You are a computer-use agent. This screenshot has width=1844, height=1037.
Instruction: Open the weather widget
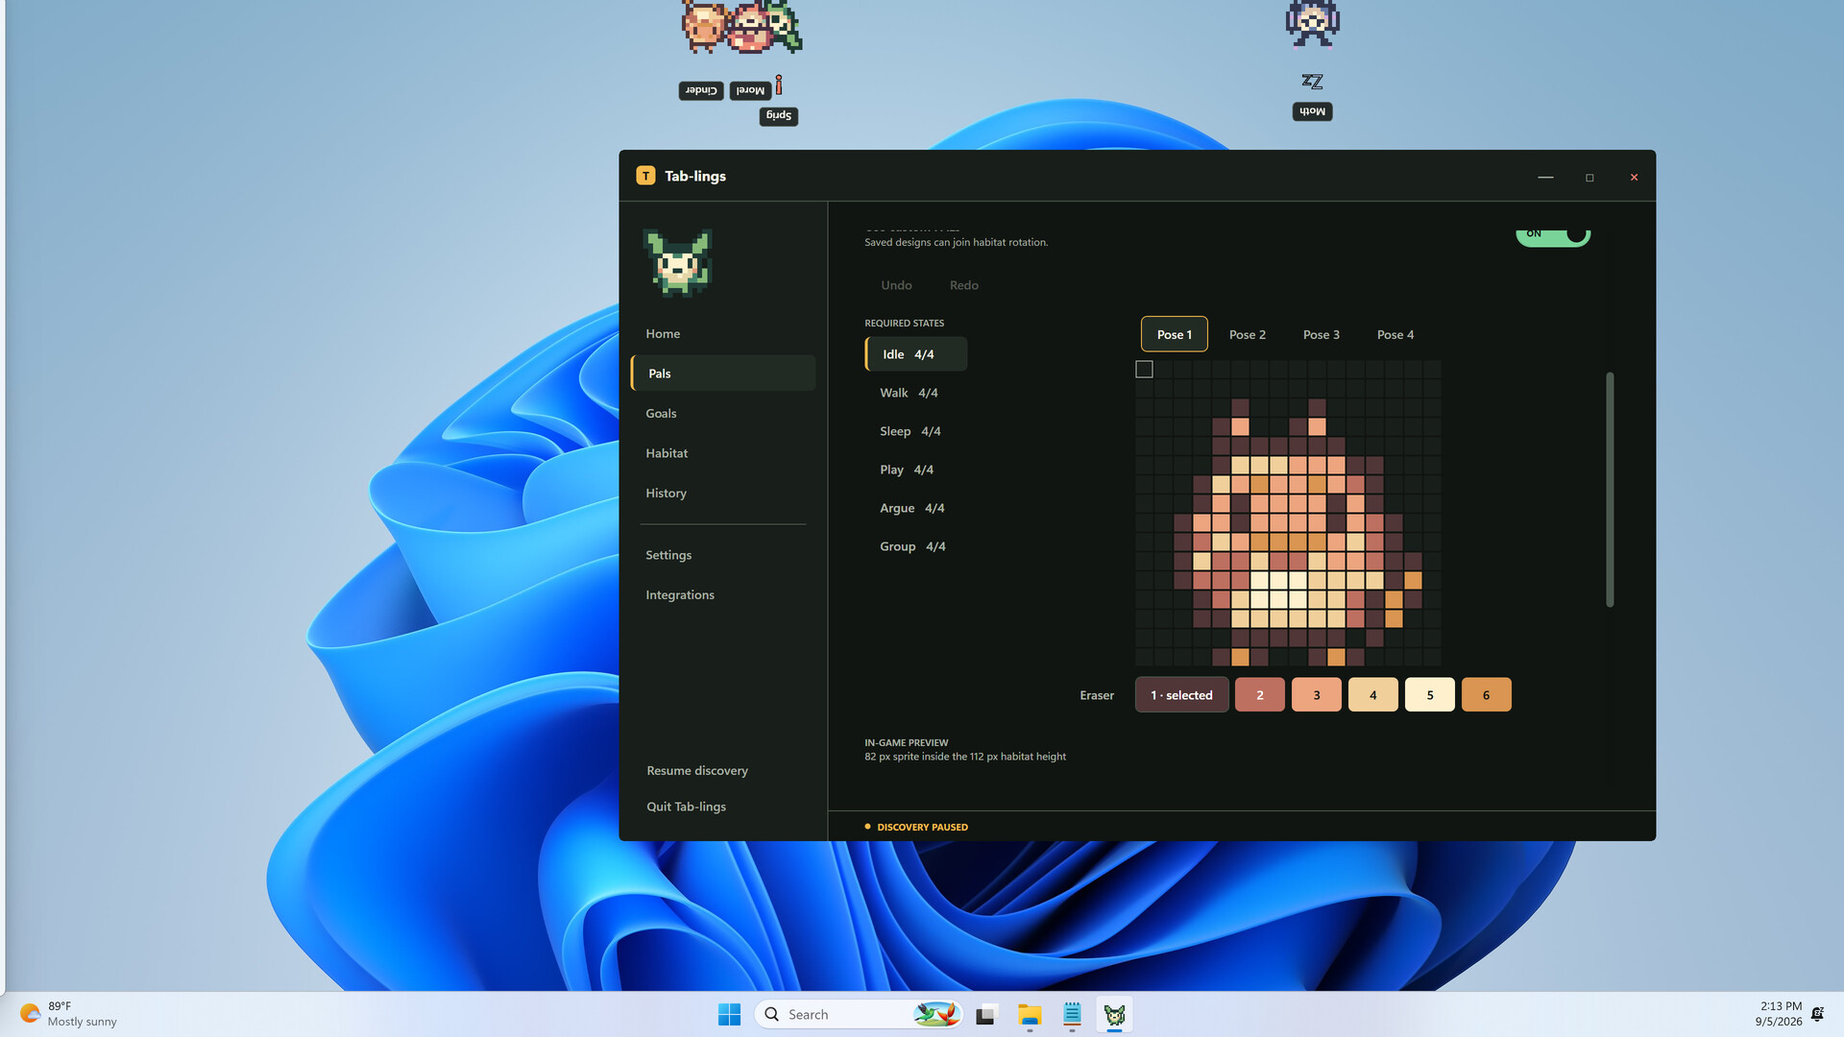click(67, 1014)
